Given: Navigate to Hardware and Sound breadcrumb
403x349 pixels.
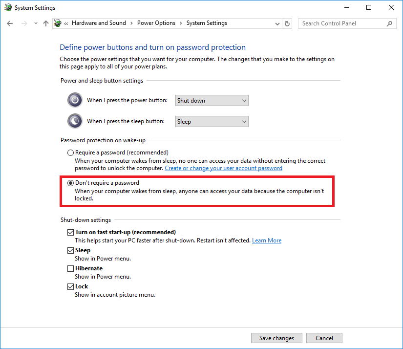Looking at the screenshot, I should point(99,23).
